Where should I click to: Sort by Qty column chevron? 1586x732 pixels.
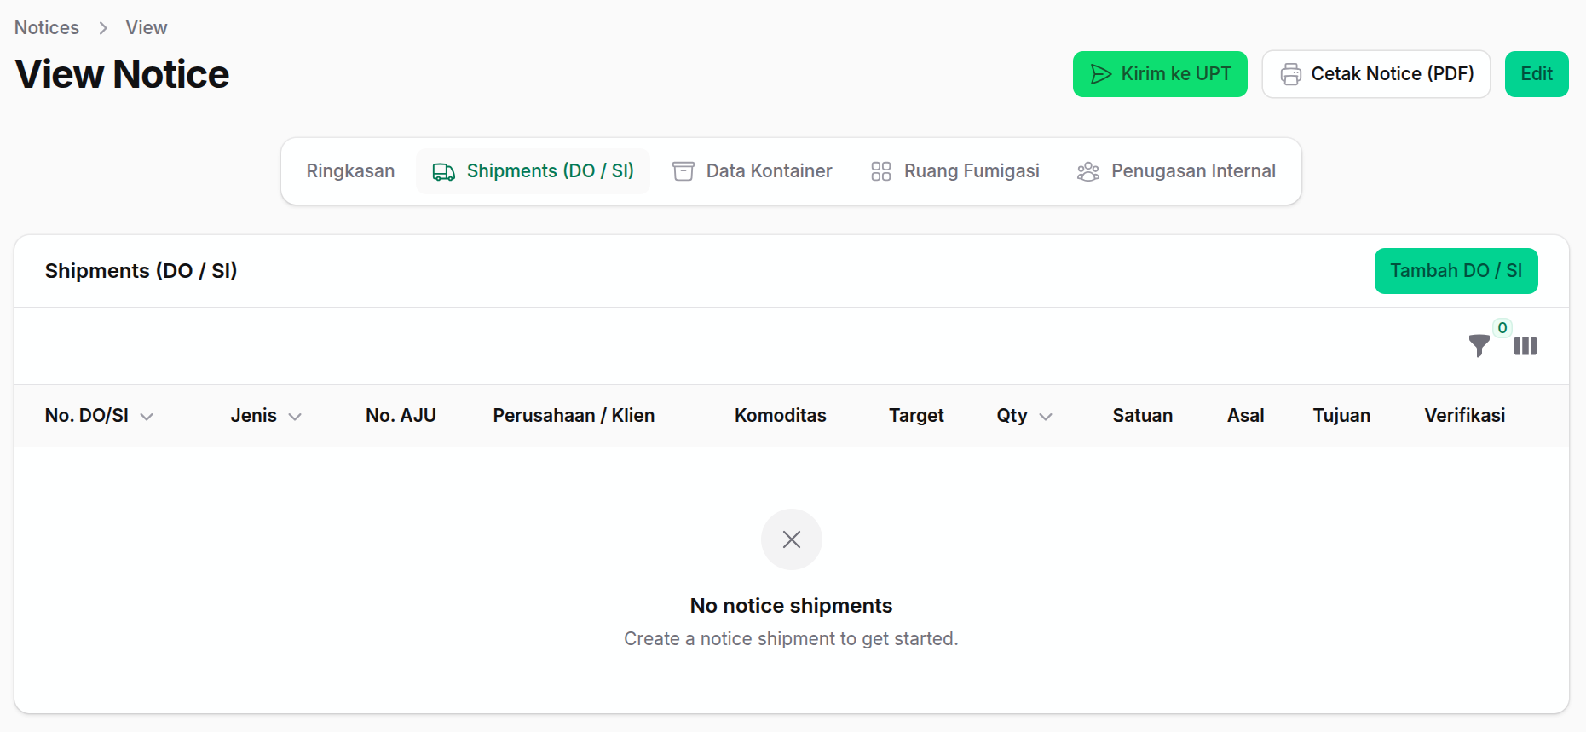tap(1046, 417)
